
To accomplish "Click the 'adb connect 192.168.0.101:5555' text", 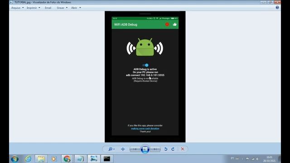I will click(145, 75).
